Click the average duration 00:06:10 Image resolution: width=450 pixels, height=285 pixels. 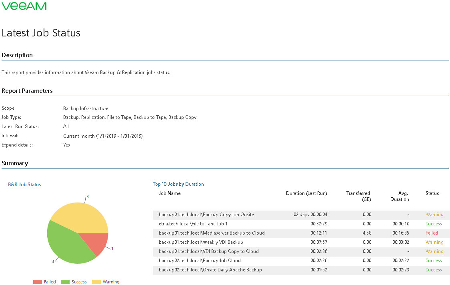click(401, 224)
